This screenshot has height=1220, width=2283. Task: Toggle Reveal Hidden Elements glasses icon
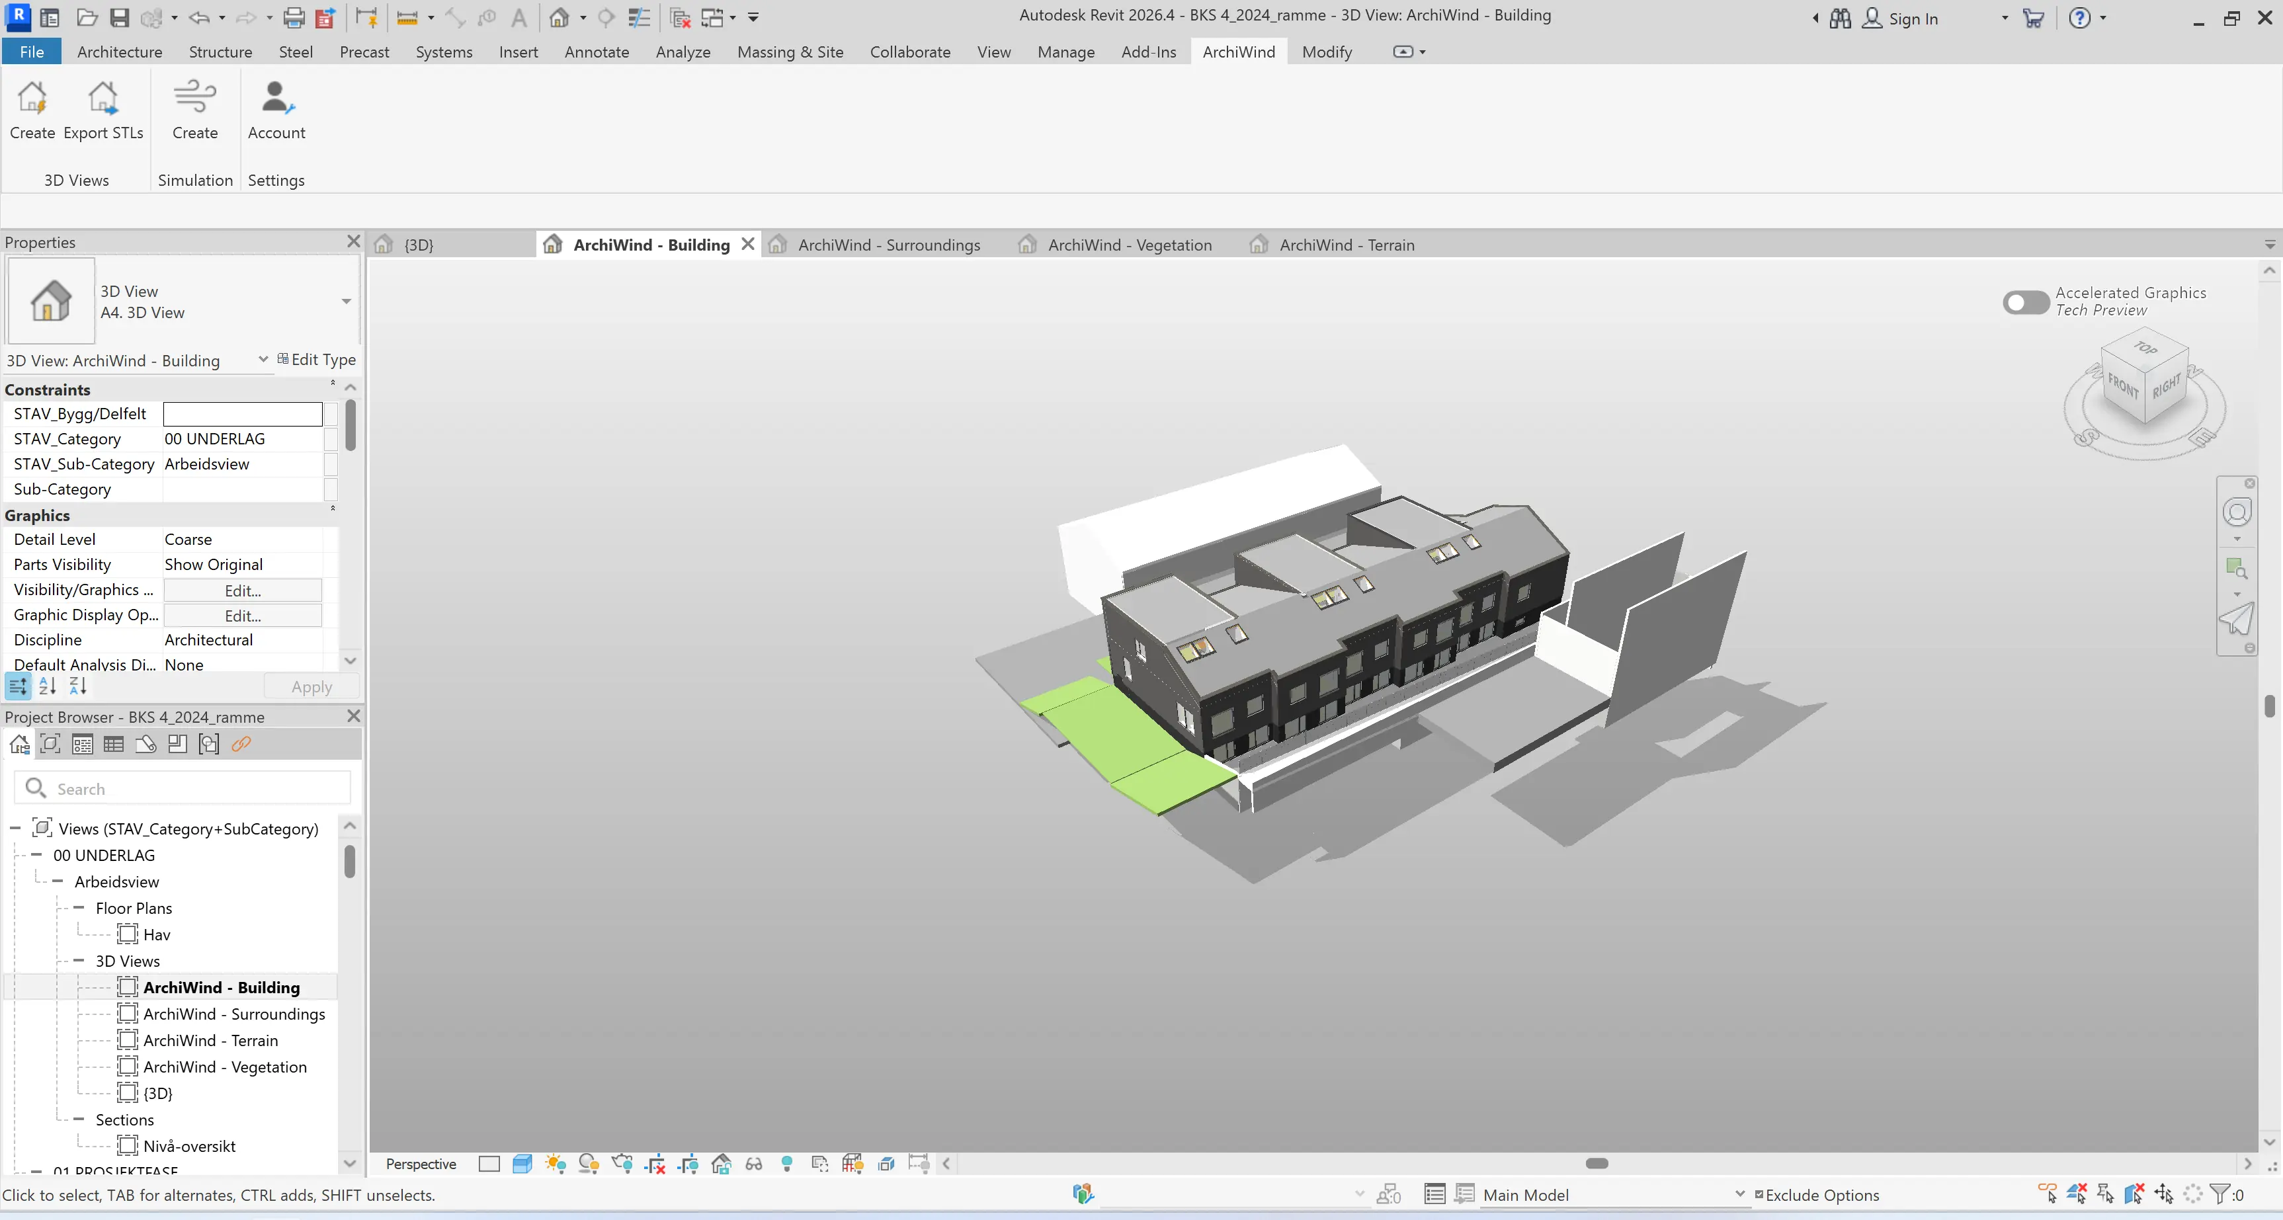click(x=754, y=1164)
